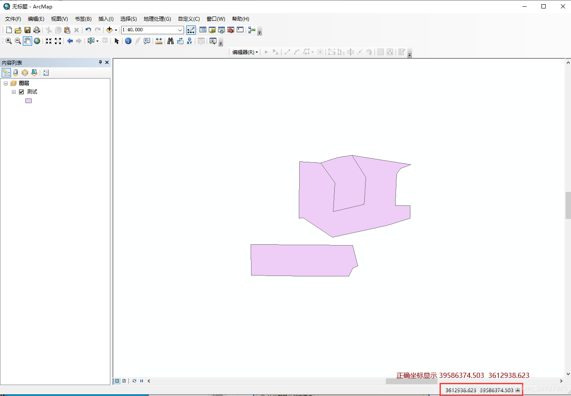Create a new map document

(9, 30)
